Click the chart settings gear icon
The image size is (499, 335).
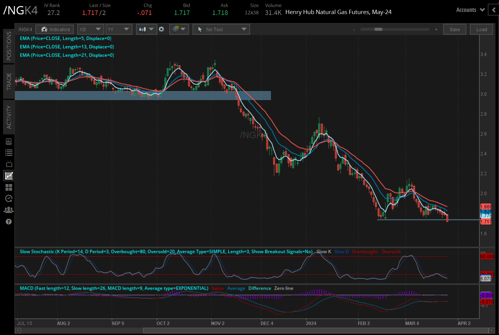click(x=161, y=29)
